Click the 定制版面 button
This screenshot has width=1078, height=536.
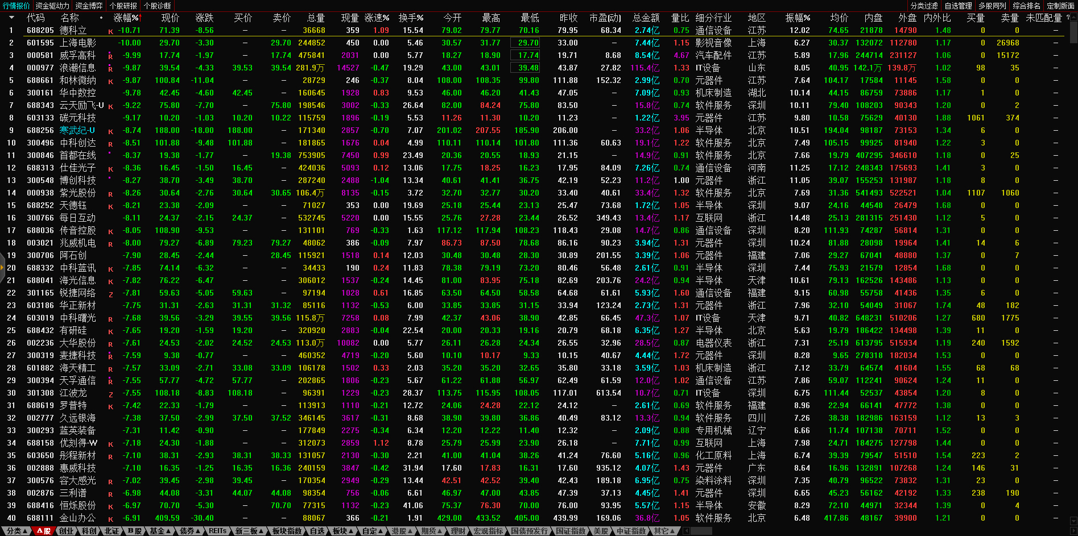pos(1060,6)
